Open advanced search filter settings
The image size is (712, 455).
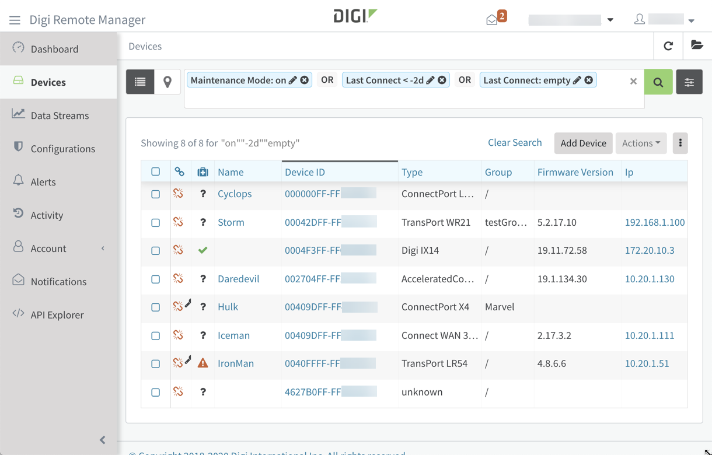pos(689,82)
